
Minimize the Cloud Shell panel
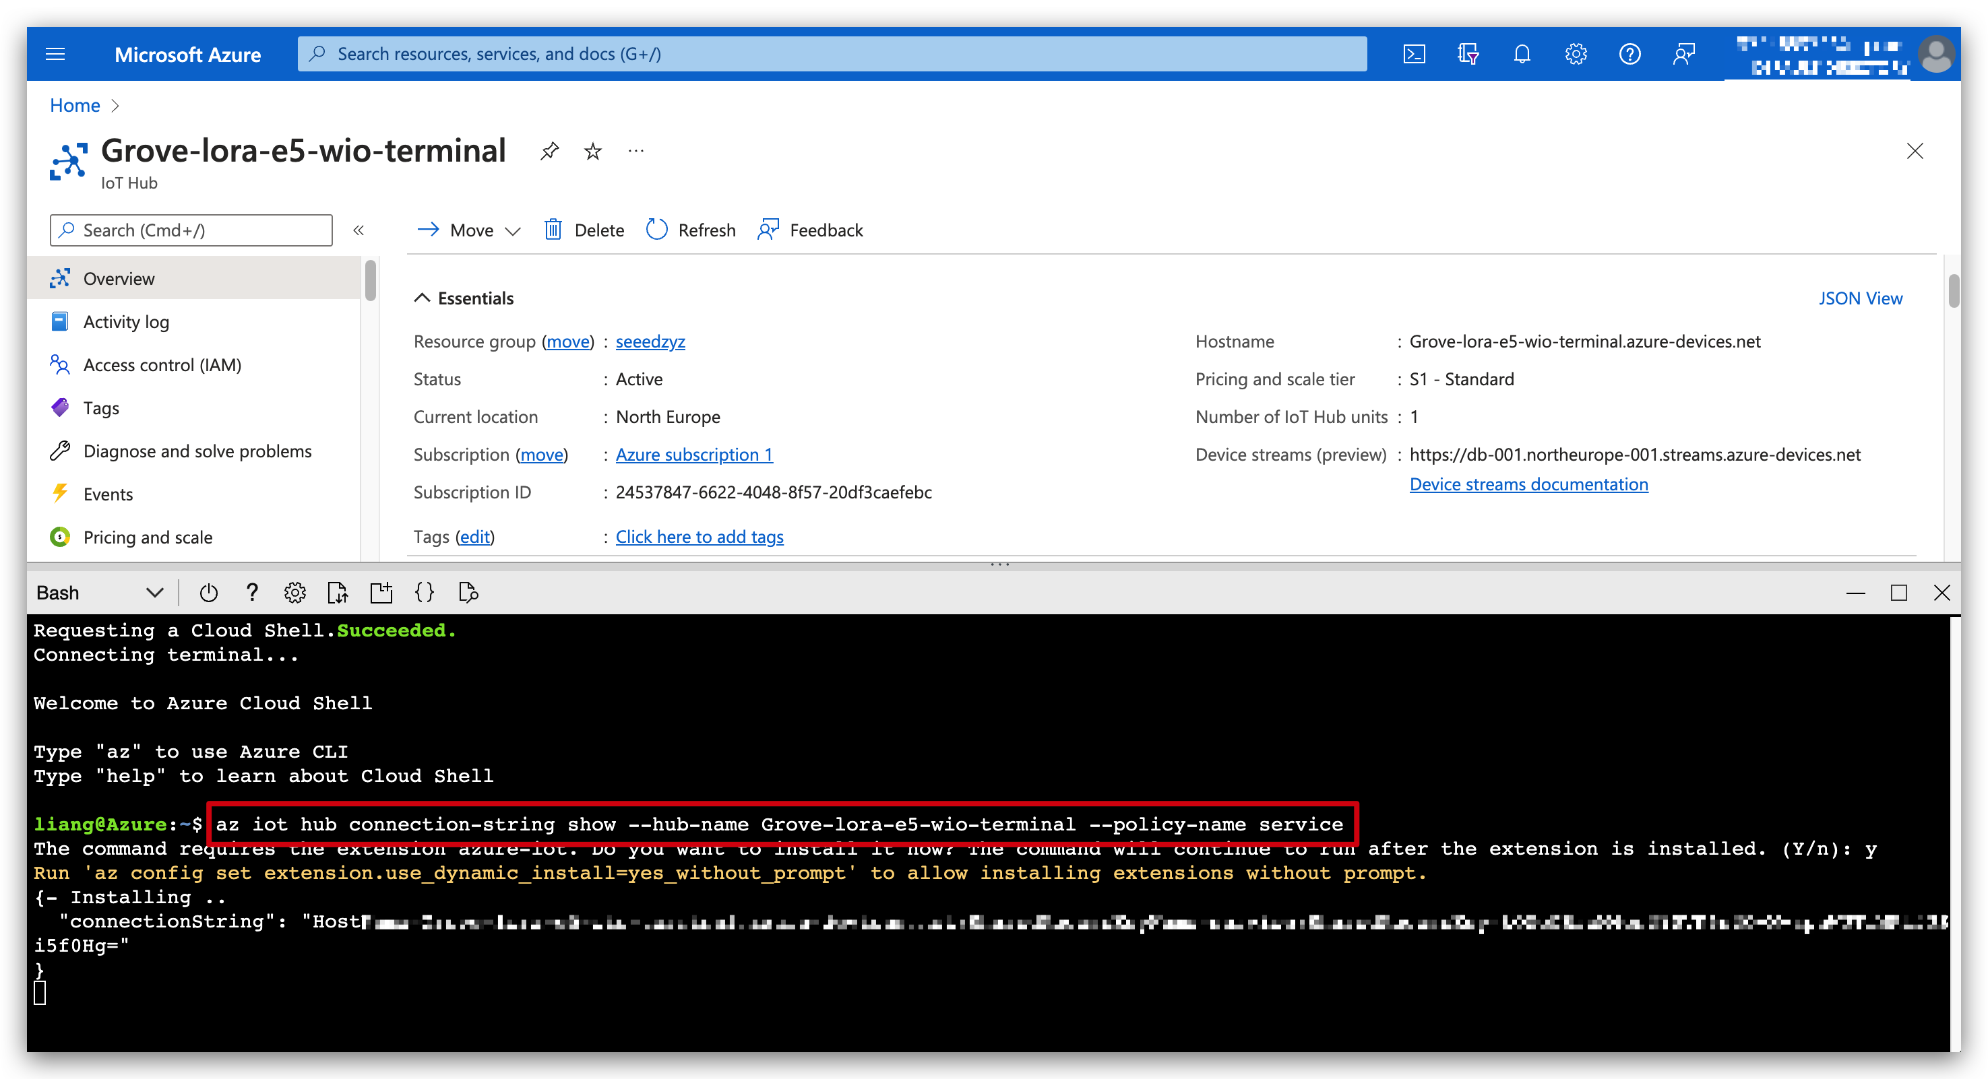(1855, 592)
